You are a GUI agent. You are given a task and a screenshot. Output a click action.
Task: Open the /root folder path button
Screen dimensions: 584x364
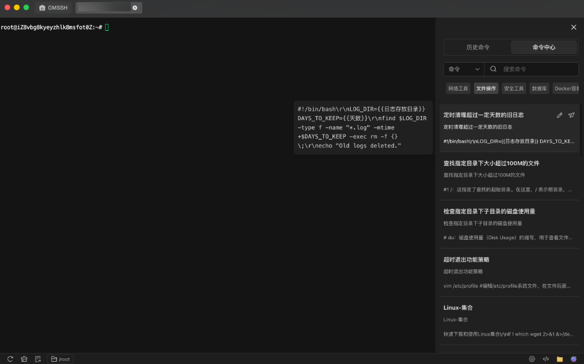(x=60, y=359)
